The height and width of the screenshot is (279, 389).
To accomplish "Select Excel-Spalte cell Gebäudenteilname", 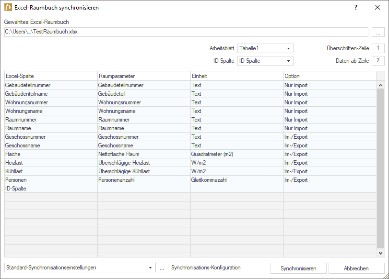I will (51, 94).
